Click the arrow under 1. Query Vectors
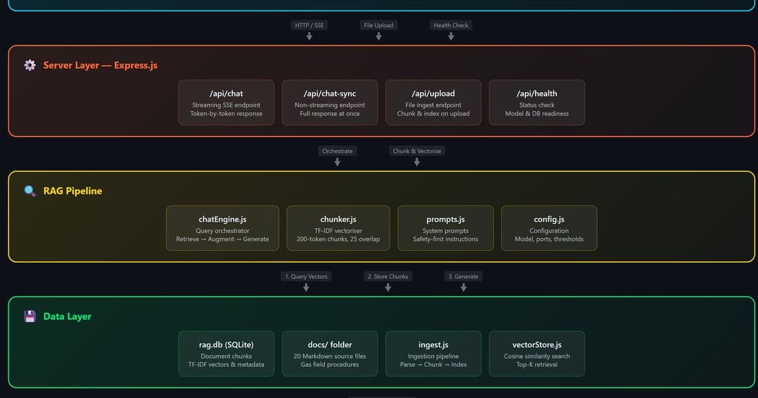 point(306,287)
